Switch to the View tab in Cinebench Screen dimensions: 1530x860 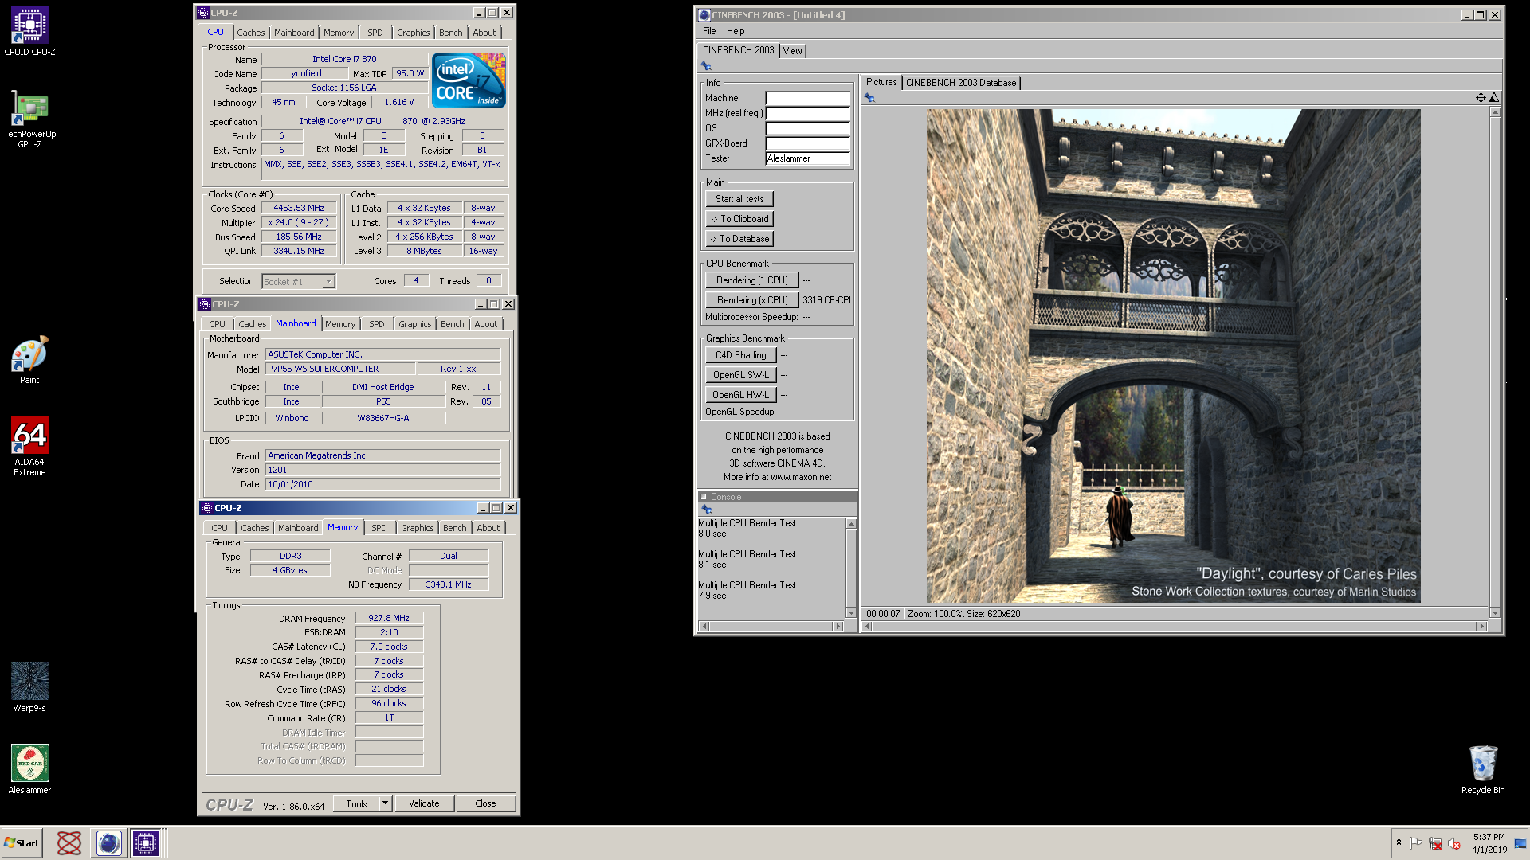(x=792, y=51)
